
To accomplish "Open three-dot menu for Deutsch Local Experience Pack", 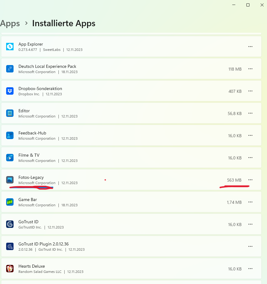I will point(250,69).
